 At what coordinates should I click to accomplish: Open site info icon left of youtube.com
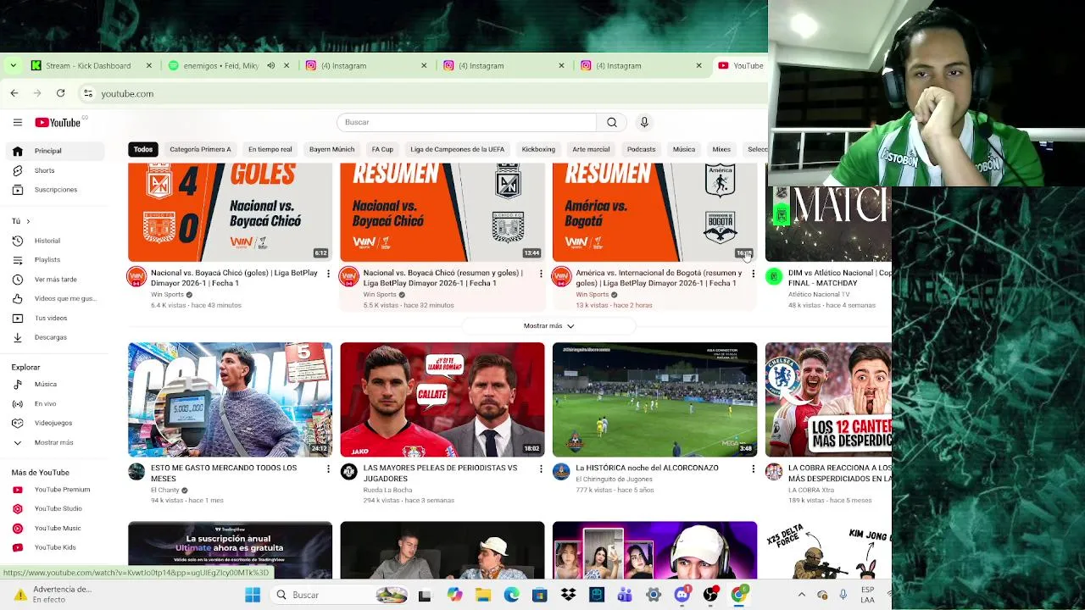pos(88,93)
